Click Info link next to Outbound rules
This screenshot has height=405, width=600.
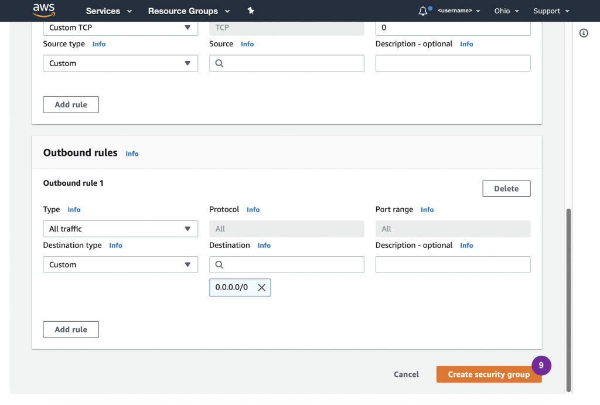click(x=132, y=154)
